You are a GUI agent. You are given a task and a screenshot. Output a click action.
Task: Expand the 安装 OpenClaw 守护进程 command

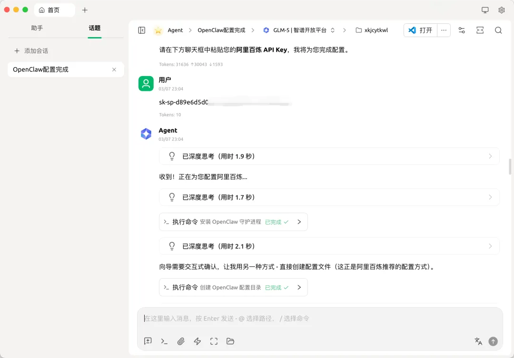tap(233, 222)
